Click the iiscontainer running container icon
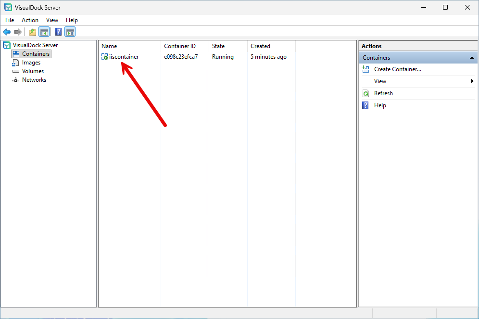The image size is (479, 319). point(104,57)
